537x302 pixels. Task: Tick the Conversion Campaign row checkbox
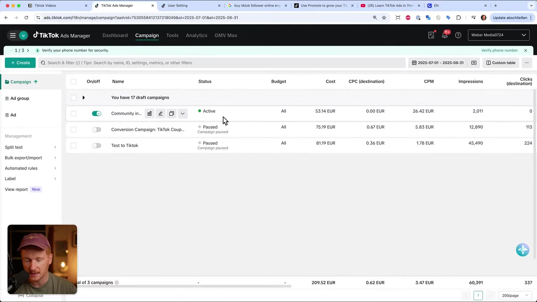pyautogui.click(x=73, y=130)
